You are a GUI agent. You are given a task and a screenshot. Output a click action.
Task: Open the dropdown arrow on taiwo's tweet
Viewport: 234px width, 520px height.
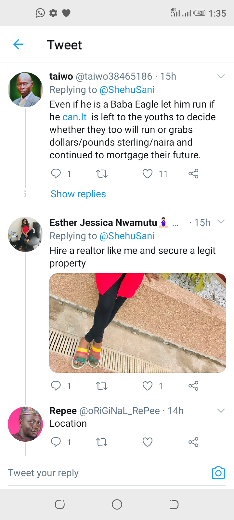tap(221, 76)
